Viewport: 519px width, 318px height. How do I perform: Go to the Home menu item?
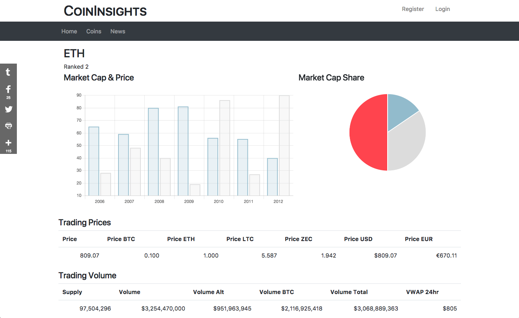click(x=69, y=31)
